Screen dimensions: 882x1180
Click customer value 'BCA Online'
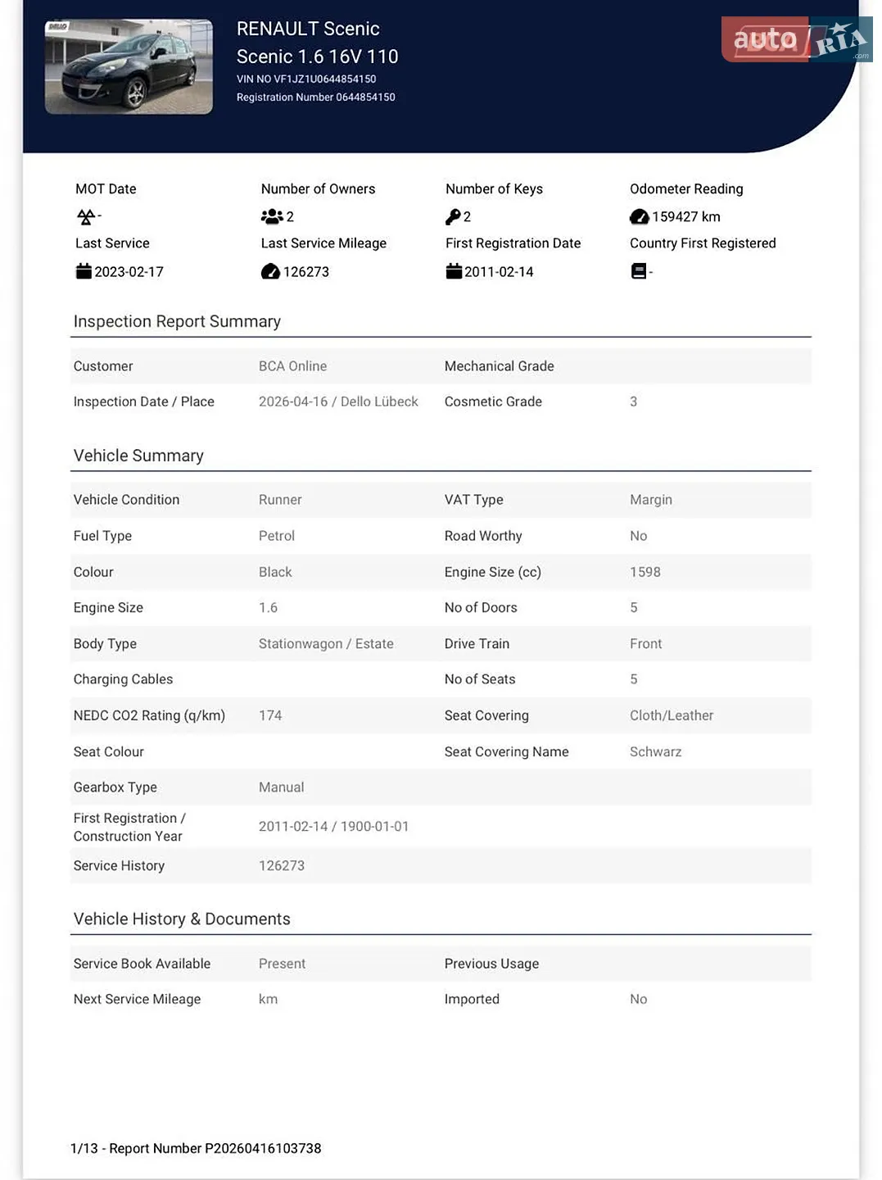point(292,366)
